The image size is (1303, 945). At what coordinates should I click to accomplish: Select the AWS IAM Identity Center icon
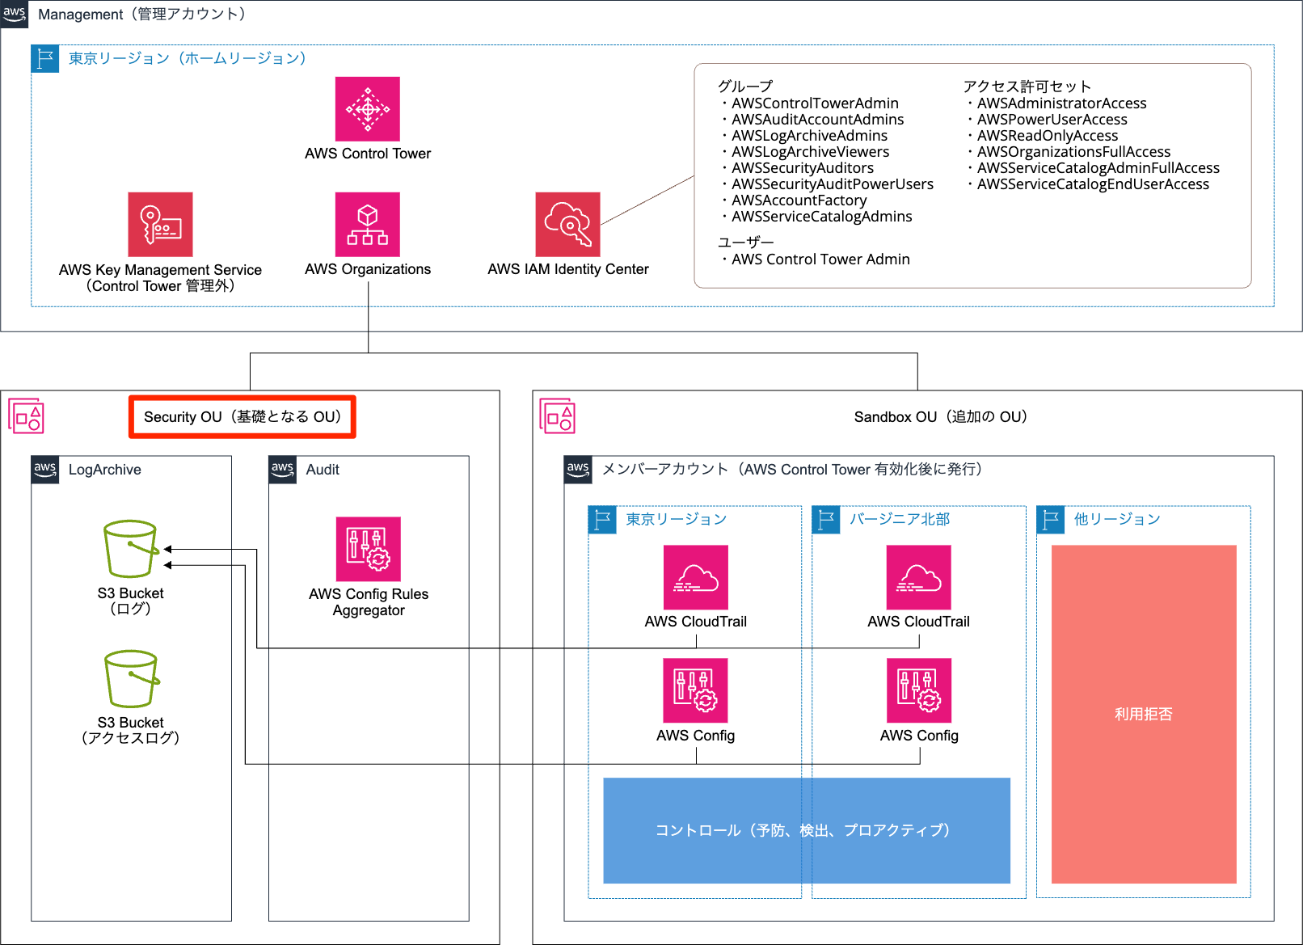[x=567, y=225]
